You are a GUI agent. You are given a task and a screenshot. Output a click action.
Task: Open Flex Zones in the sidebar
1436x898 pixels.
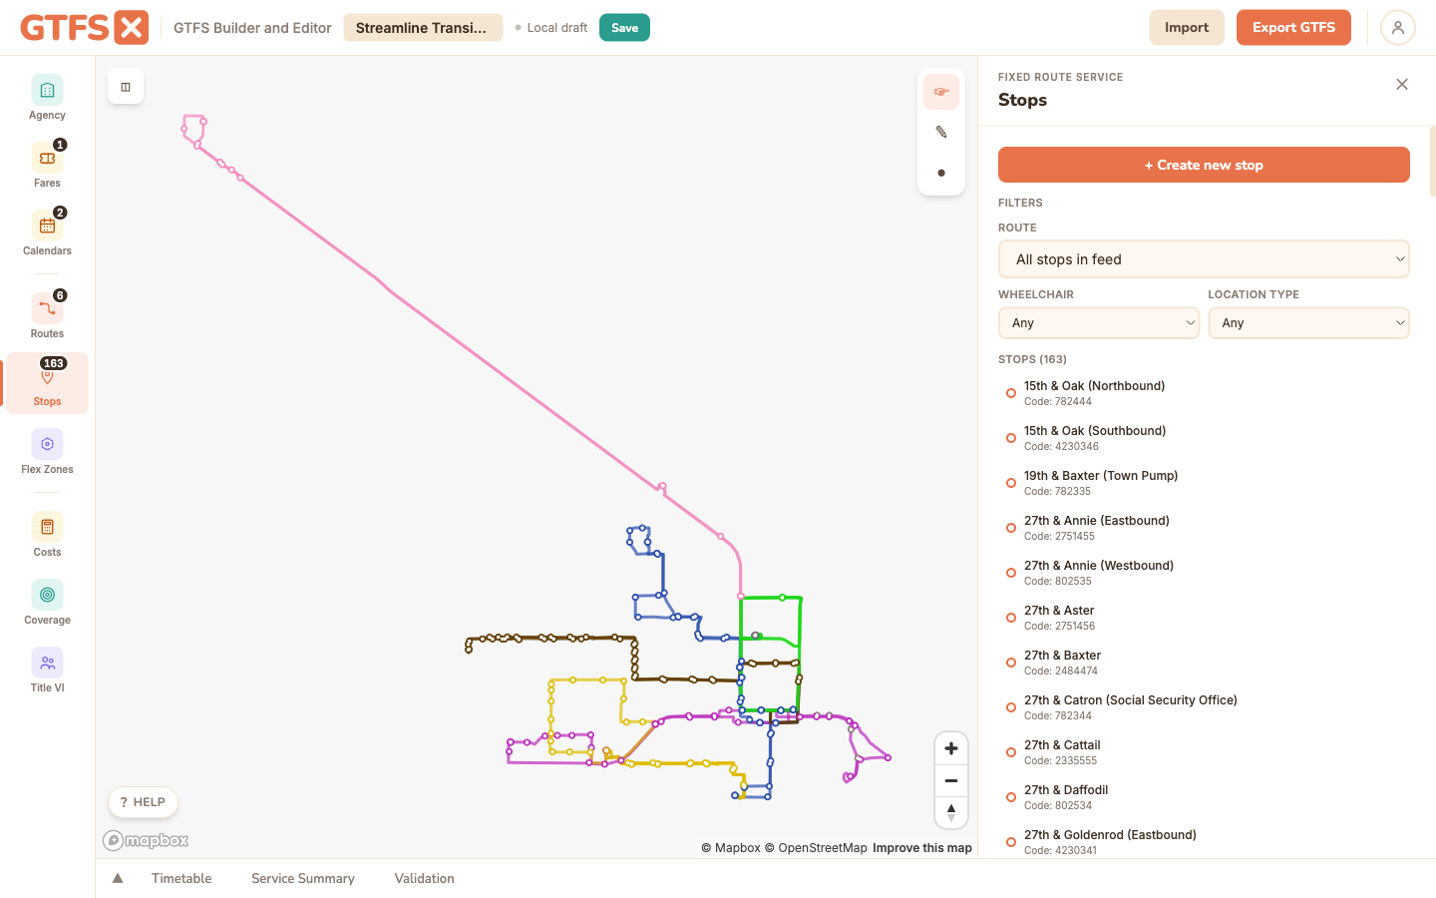(x=47, y=452)
